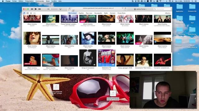Go to the iTunes Store tab
Screen dimensions: 199x111
click(x=121, y=13)
